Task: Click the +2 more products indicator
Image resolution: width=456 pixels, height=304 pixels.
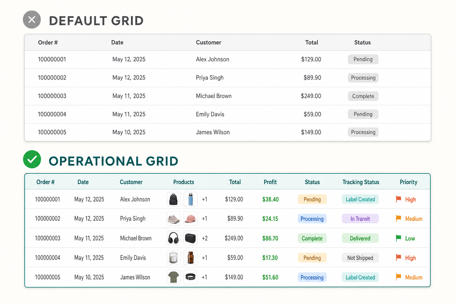Action: 205,238
